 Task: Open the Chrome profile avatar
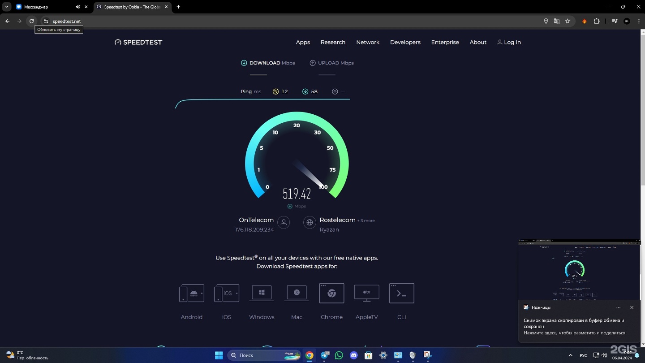tap(627, 21)
